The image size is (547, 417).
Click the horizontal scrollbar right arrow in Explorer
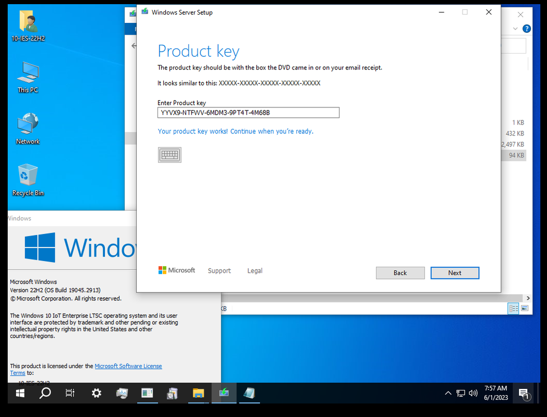click(x=528, y=298)
